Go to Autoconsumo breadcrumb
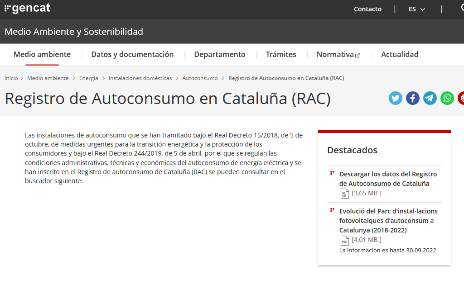The image size is (464, 284). [200, 78]
